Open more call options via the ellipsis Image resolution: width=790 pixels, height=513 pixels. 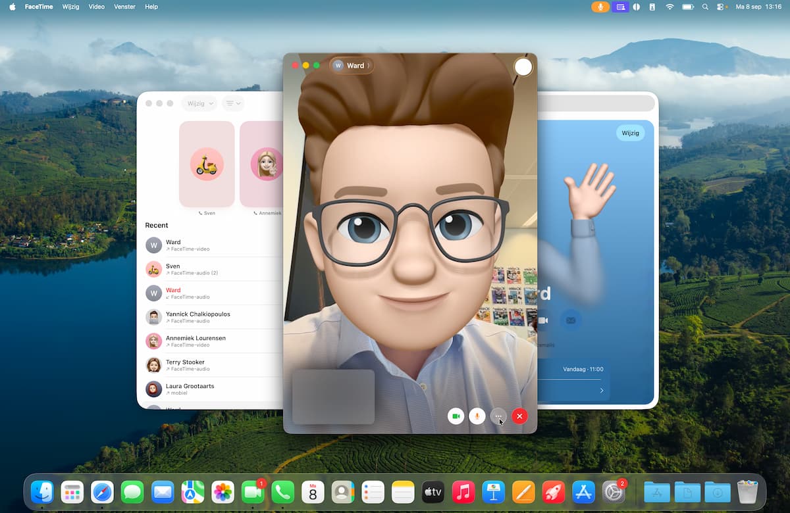click(x=498, y=416)
